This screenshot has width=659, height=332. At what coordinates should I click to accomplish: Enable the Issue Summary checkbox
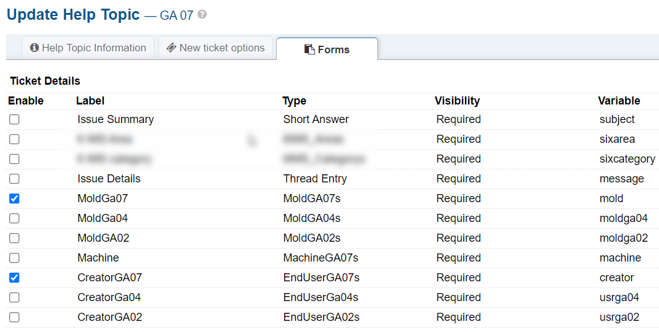pos(14,119)
